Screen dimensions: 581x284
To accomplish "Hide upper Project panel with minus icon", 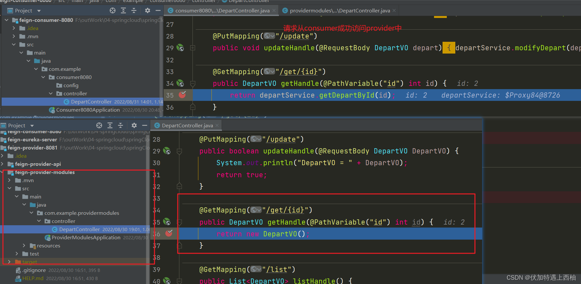I will pos(158,10).
